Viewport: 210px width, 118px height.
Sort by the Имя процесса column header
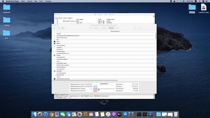click(115, 31)
